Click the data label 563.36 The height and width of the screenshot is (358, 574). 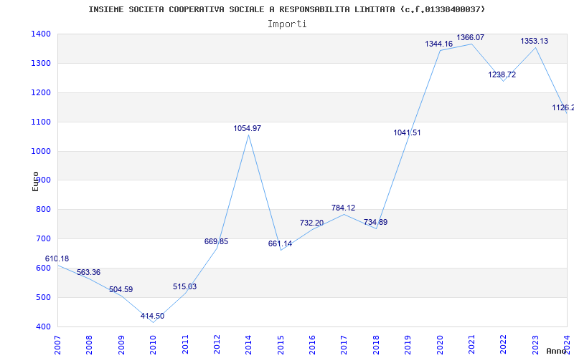(88, 273)
